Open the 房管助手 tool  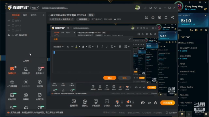click(26, 70)
